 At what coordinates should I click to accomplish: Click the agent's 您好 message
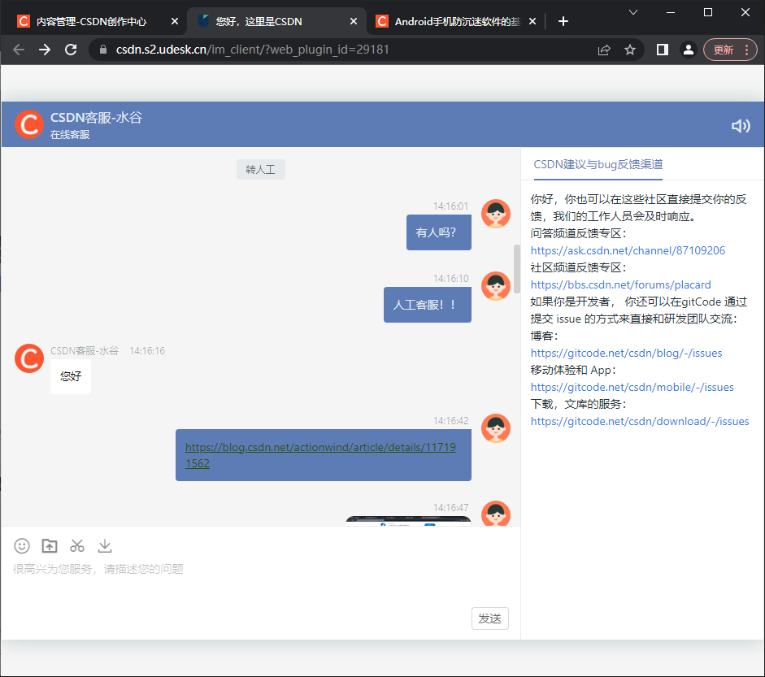click(71, 376)
